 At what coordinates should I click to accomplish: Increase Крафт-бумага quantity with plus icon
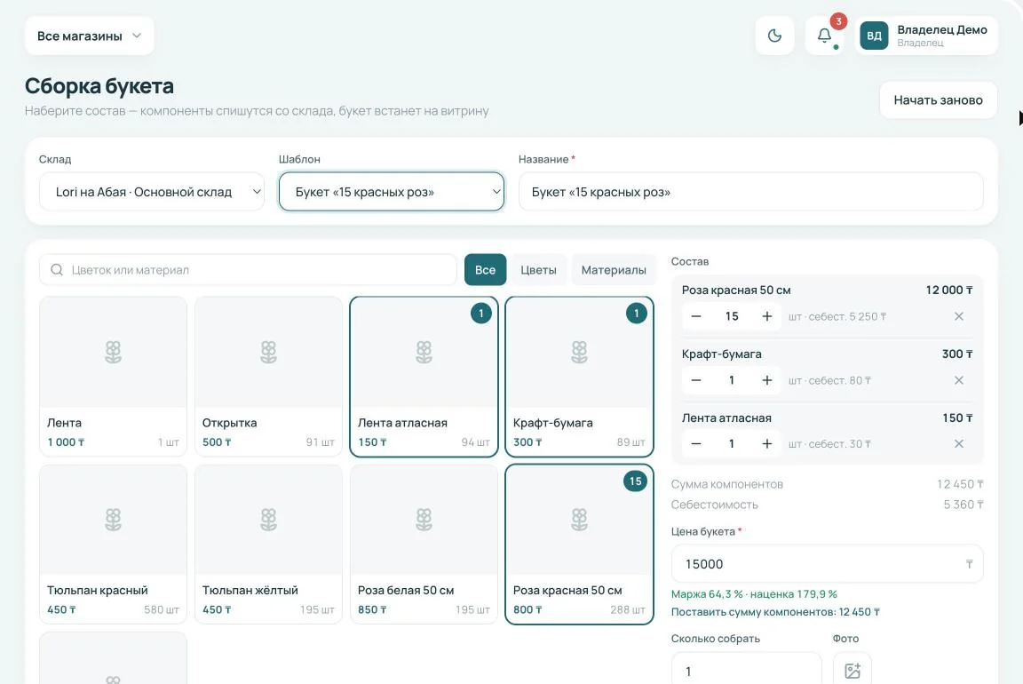click(767, 380)
